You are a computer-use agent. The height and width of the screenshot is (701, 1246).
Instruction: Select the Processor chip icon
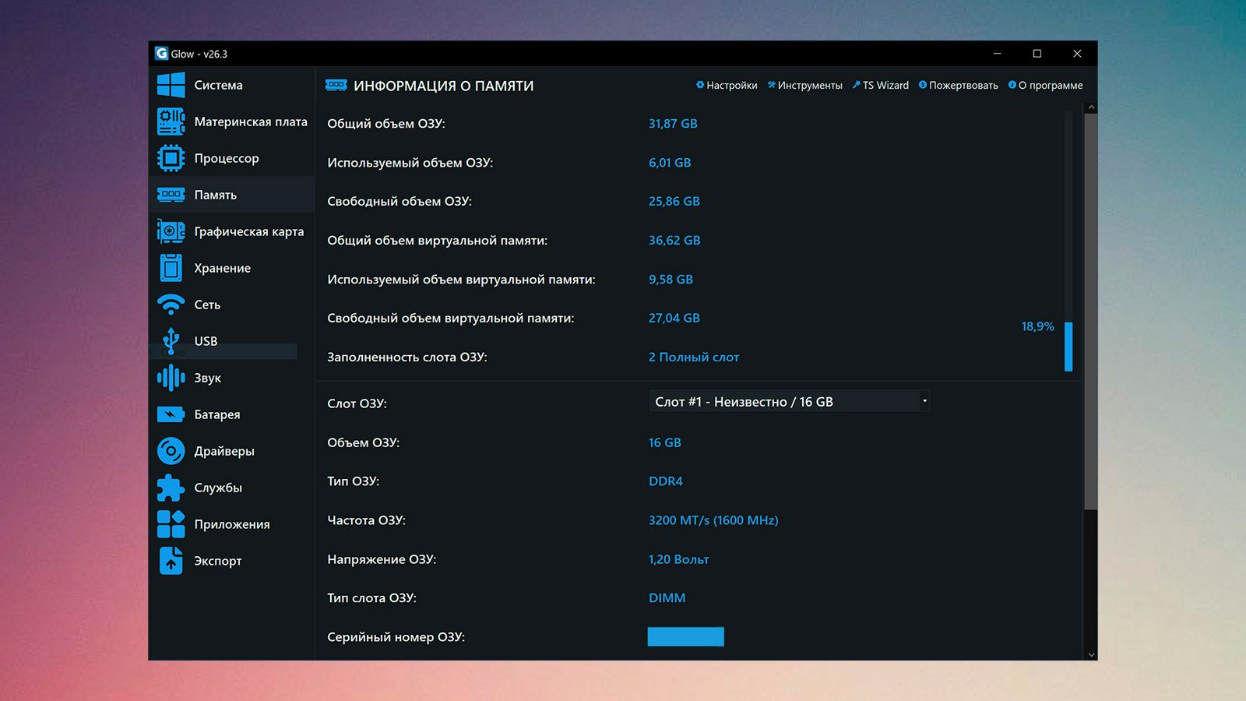tap(171, 158)
